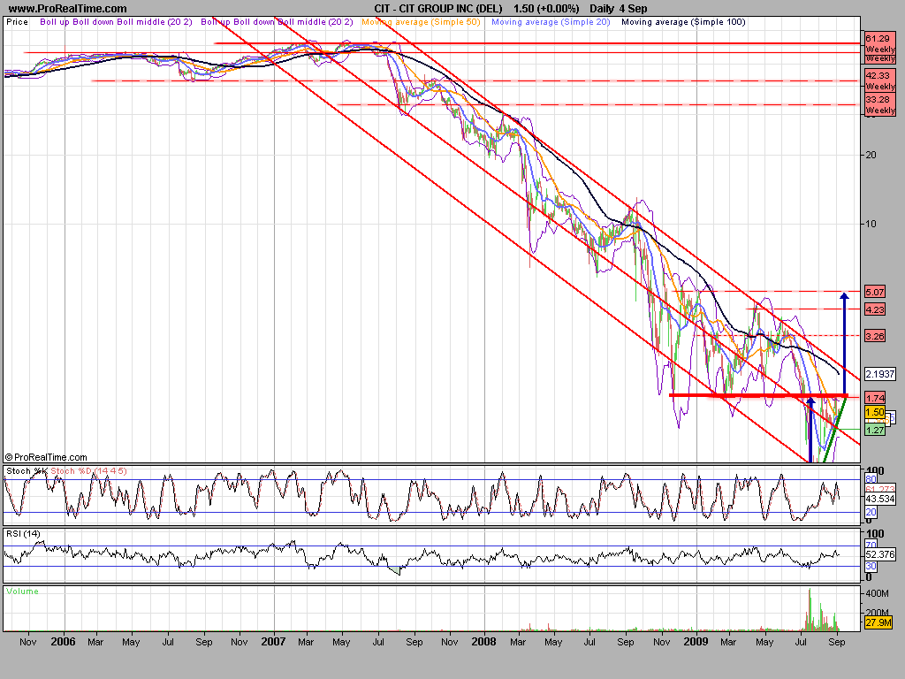Click the 61.29 Weekly price tag

879,43
